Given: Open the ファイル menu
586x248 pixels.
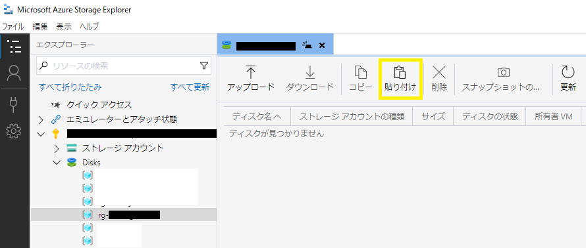Looking at the screenshot, I should point(13,26).
